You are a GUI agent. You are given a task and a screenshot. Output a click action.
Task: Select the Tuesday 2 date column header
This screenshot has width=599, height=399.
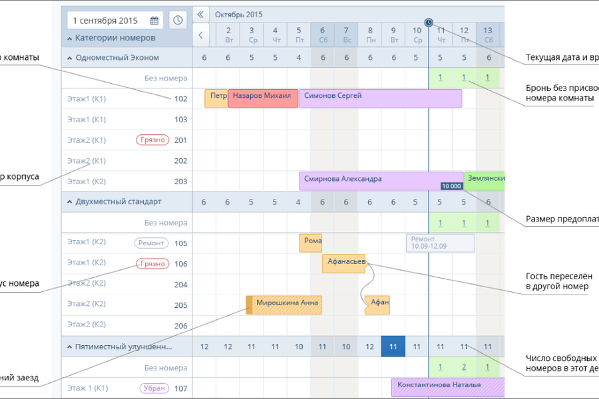(228, 35)
